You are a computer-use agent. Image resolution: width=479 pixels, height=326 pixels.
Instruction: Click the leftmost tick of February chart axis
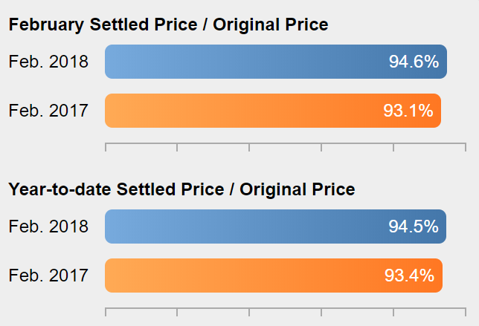[106, 147]
